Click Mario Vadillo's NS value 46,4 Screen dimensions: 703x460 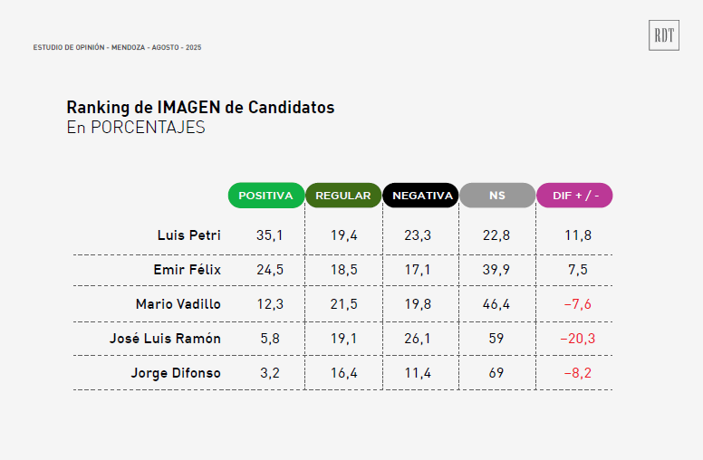[496, 304]
